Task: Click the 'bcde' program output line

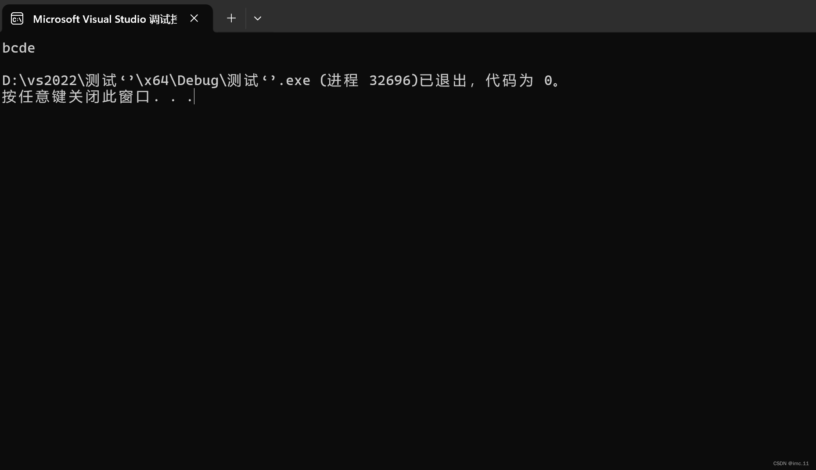Action: 19,48
